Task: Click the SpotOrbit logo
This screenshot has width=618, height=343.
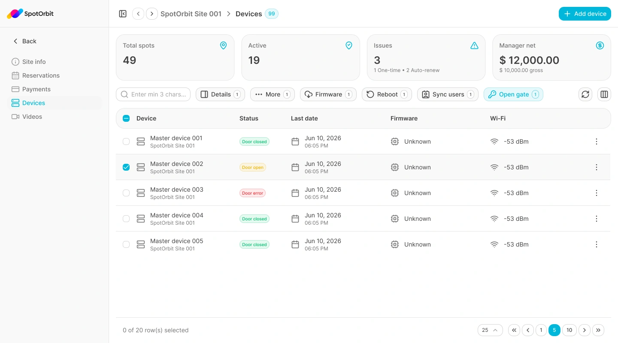Action: pos(30,14)
